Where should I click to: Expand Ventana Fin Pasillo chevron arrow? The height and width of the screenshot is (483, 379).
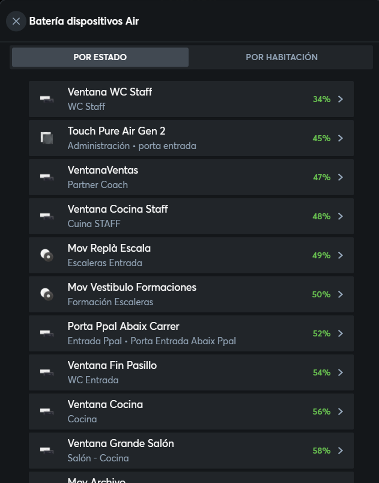click(341, 372)
